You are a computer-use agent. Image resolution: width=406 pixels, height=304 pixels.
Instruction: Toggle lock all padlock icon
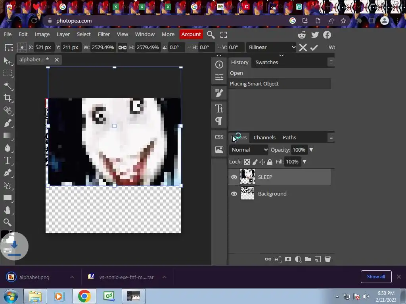click(x=270, y=162)
